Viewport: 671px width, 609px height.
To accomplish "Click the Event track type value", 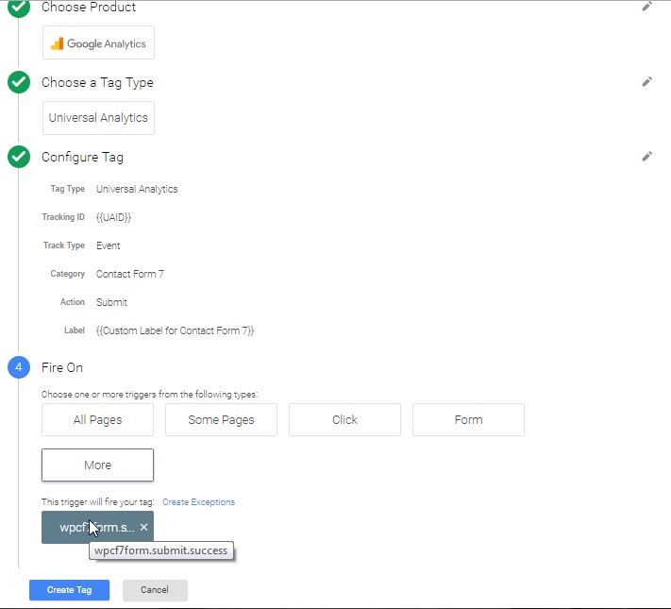I will pyautogui.click(x=109, y=245).
